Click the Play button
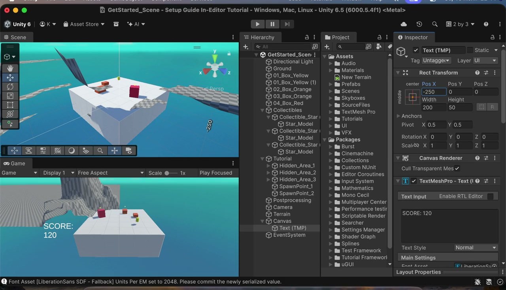Viewport: 506px width, 290px height. [257, 24]
